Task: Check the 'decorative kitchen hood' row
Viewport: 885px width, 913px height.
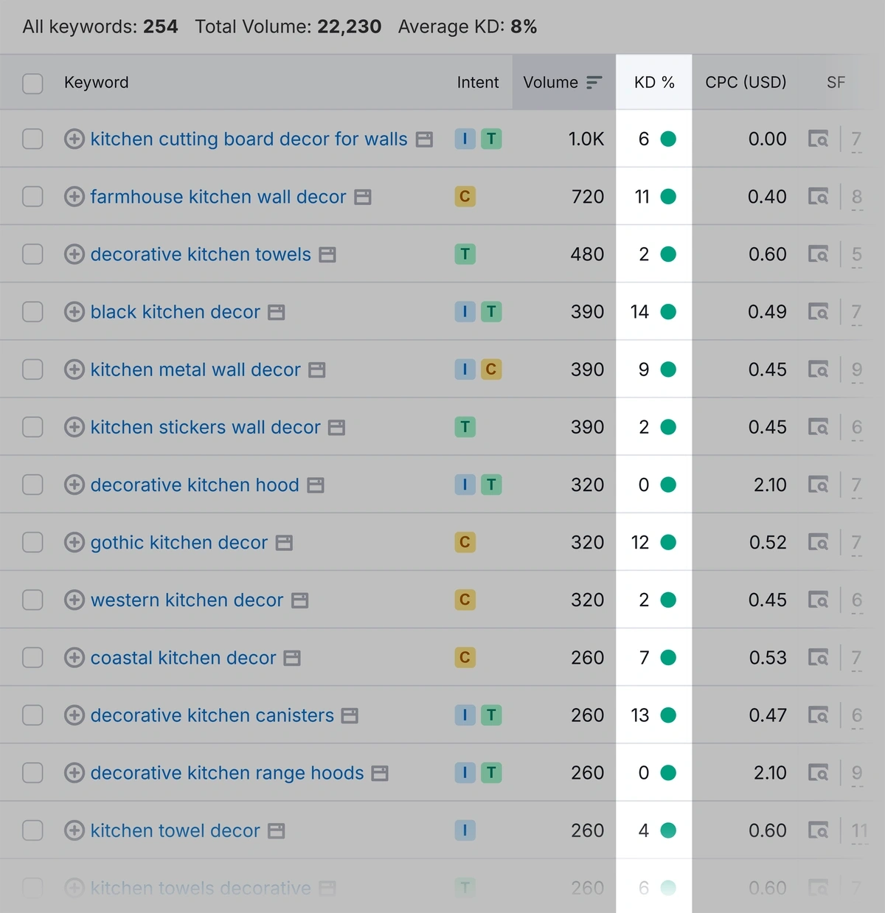Action: (x=32, y=485)
